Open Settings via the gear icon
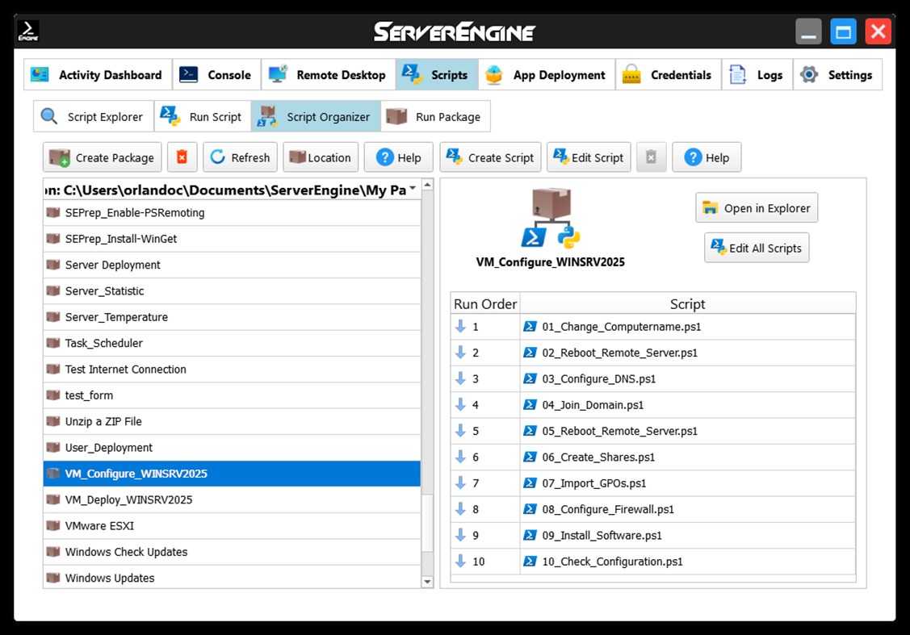 click(x=807, y=74)
